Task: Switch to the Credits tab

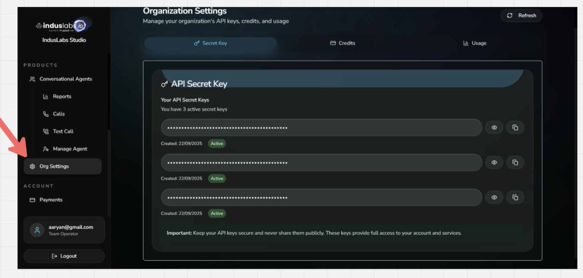Action: pyautogui.click(x=342, y=43)
